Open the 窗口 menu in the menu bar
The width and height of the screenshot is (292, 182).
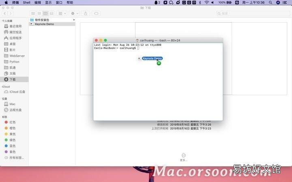[x=59, y=2]
